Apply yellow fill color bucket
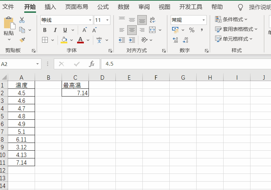Viewport: 271px width, 190px height. pyautogui.click(x=64, y=40)
